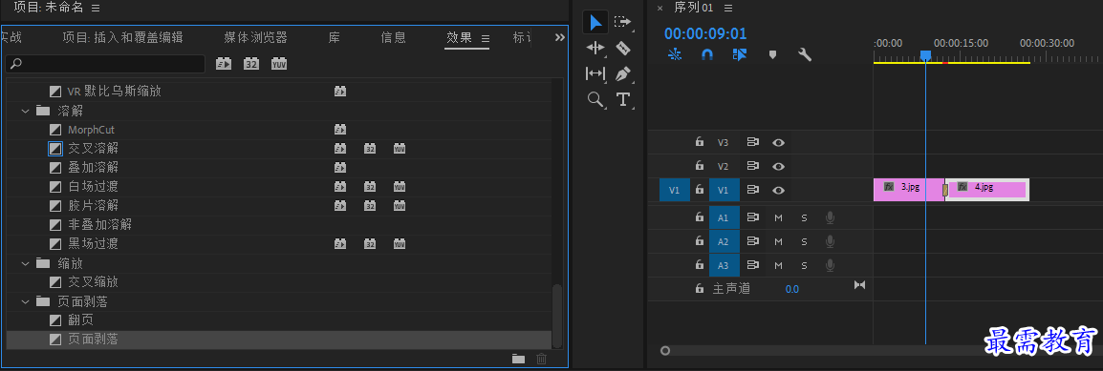
Task: Select the Track Select Forward tool
Action: pos(622,23)
